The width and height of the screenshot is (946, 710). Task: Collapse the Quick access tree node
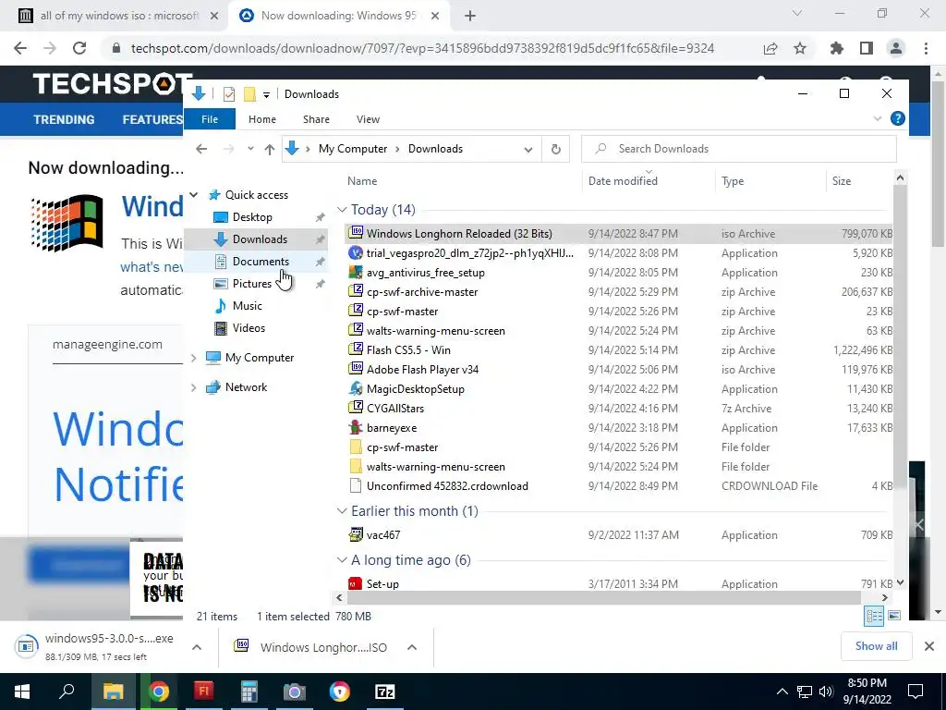(194, 195)
